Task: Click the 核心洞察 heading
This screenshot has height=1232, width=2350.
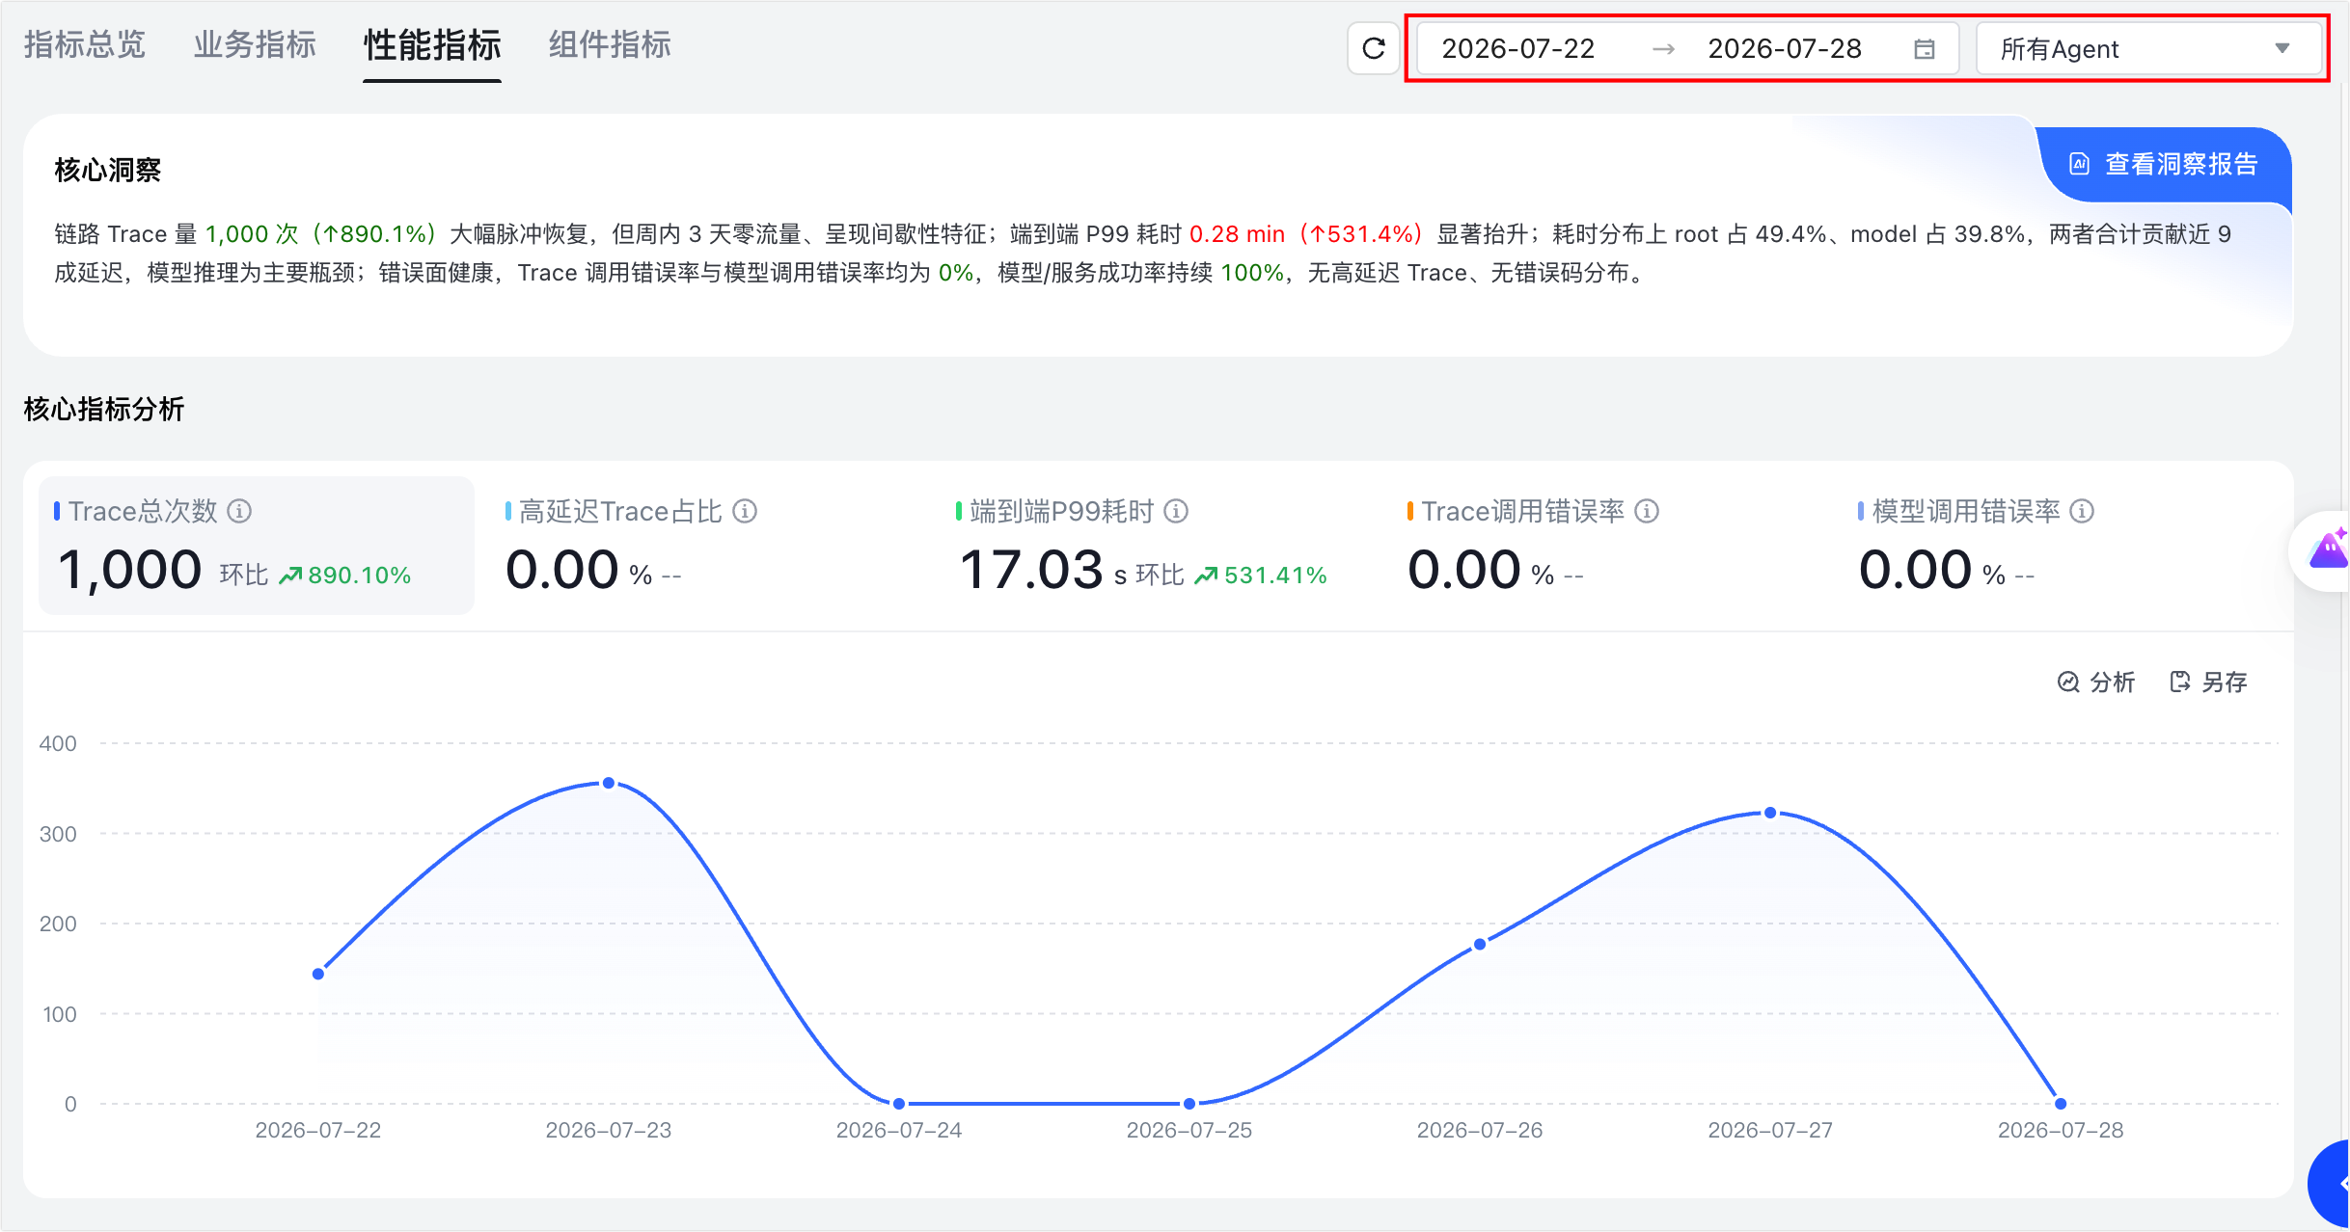Action: pos(108,170)
